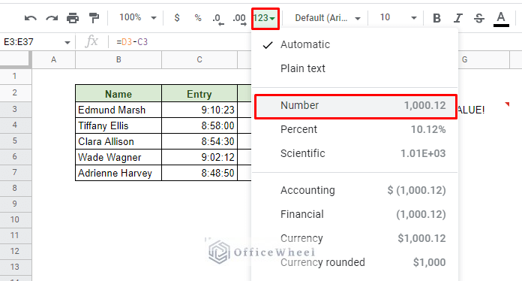
Task: Select Number format option
Action: (355, 105)
